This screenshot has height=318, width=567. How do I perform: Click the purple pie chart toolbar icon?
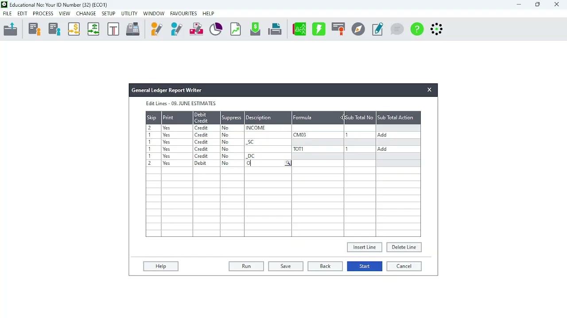(x=216, y=30)
